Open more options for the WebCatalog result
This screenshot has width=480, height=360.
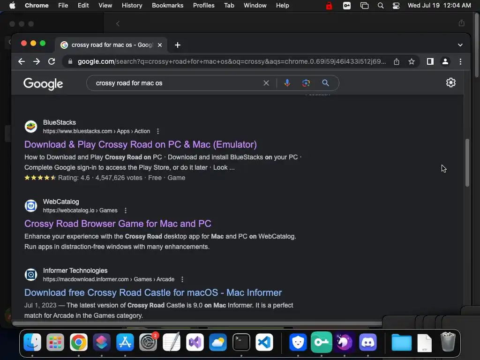click(125, 210)
